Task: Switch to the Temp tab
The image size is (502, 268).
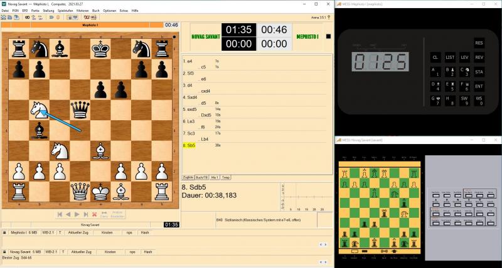Action: point(227,177)
